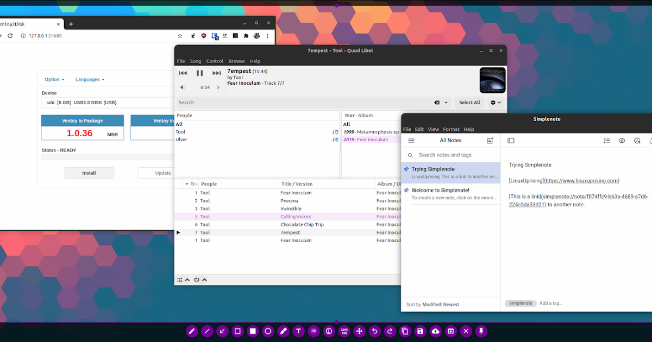Click the Fear Inoculum album cover thumbnail

tap(492, 80)
